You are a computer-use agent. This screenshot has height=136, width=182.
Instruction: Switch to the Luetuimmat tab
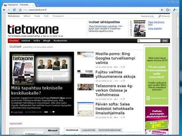click(x=89, y=130)
